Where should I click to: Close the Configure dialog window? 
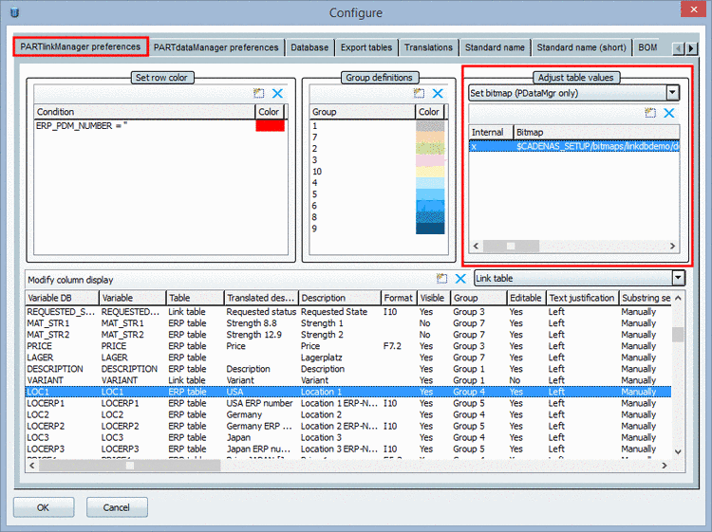(x=693, y=9)
